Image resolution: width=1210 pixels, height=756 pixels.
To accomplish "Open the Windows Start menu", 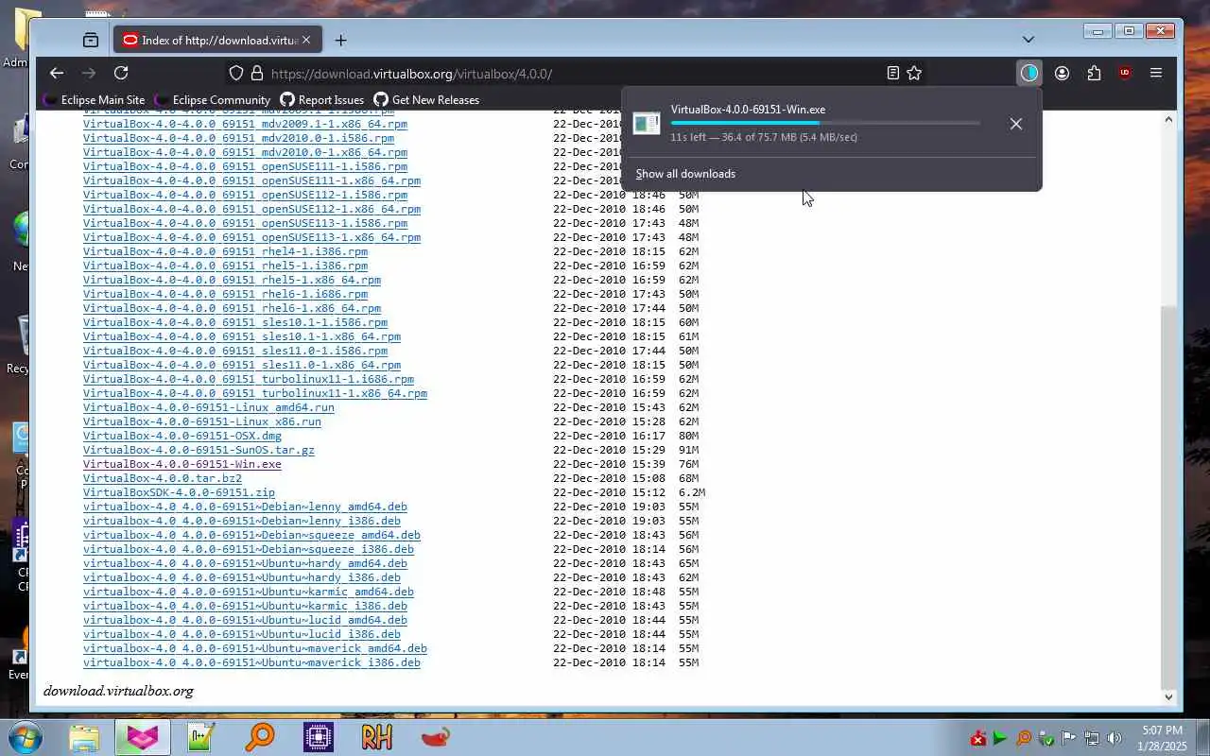I will point(25,737).
